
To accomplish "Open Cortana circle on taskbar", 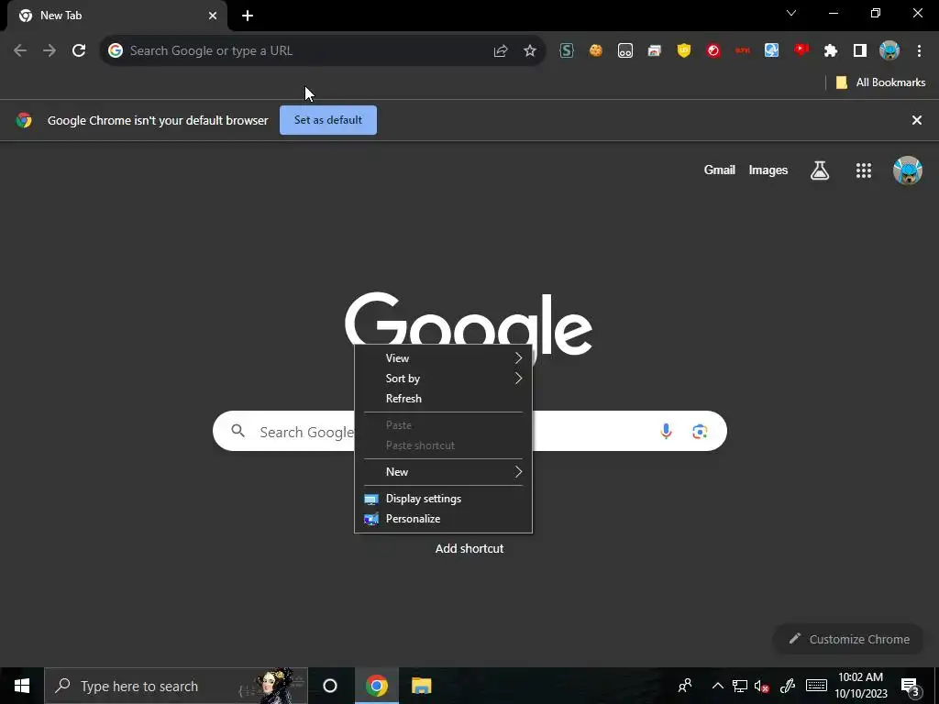I will [330, 686].
